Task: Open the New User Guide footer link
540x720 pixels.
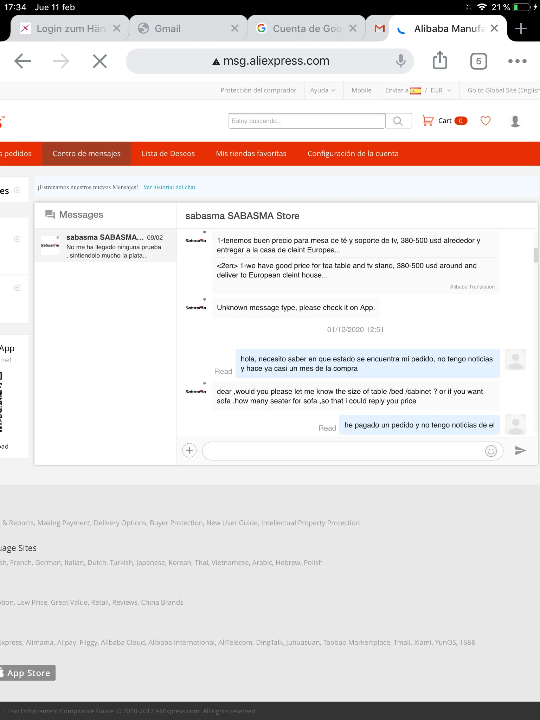Action: (232, 523)
